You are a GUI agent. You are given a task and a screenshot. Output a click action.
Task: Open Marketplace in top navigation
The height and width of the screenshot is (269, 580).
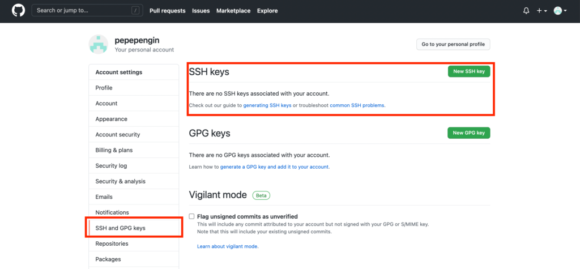click(233, 11)
